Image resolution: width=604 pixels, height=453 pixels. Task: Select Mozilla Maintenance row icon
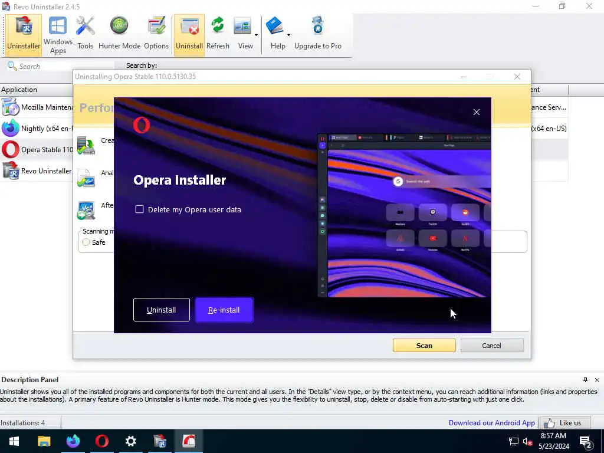[11, 107]
